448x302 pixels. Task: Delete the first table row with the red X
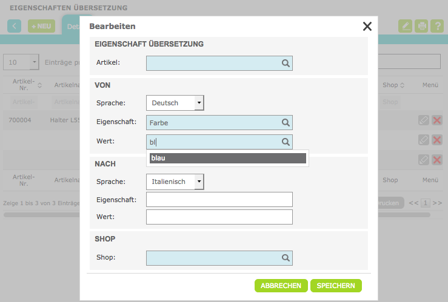[437, 120]
